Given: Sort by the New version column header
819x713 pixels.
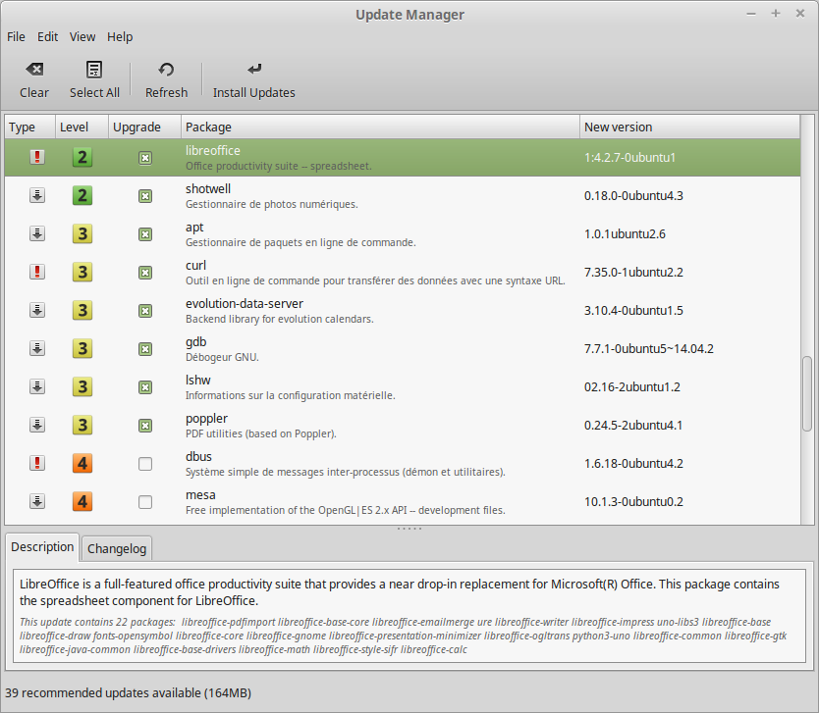Looking at the screenshot, I should point(689,127).
